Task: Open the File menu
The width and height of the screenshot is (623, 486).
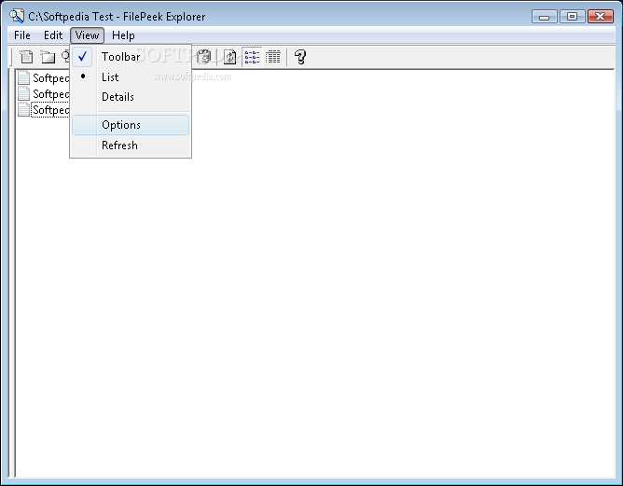Action: (x=22, y=35)
